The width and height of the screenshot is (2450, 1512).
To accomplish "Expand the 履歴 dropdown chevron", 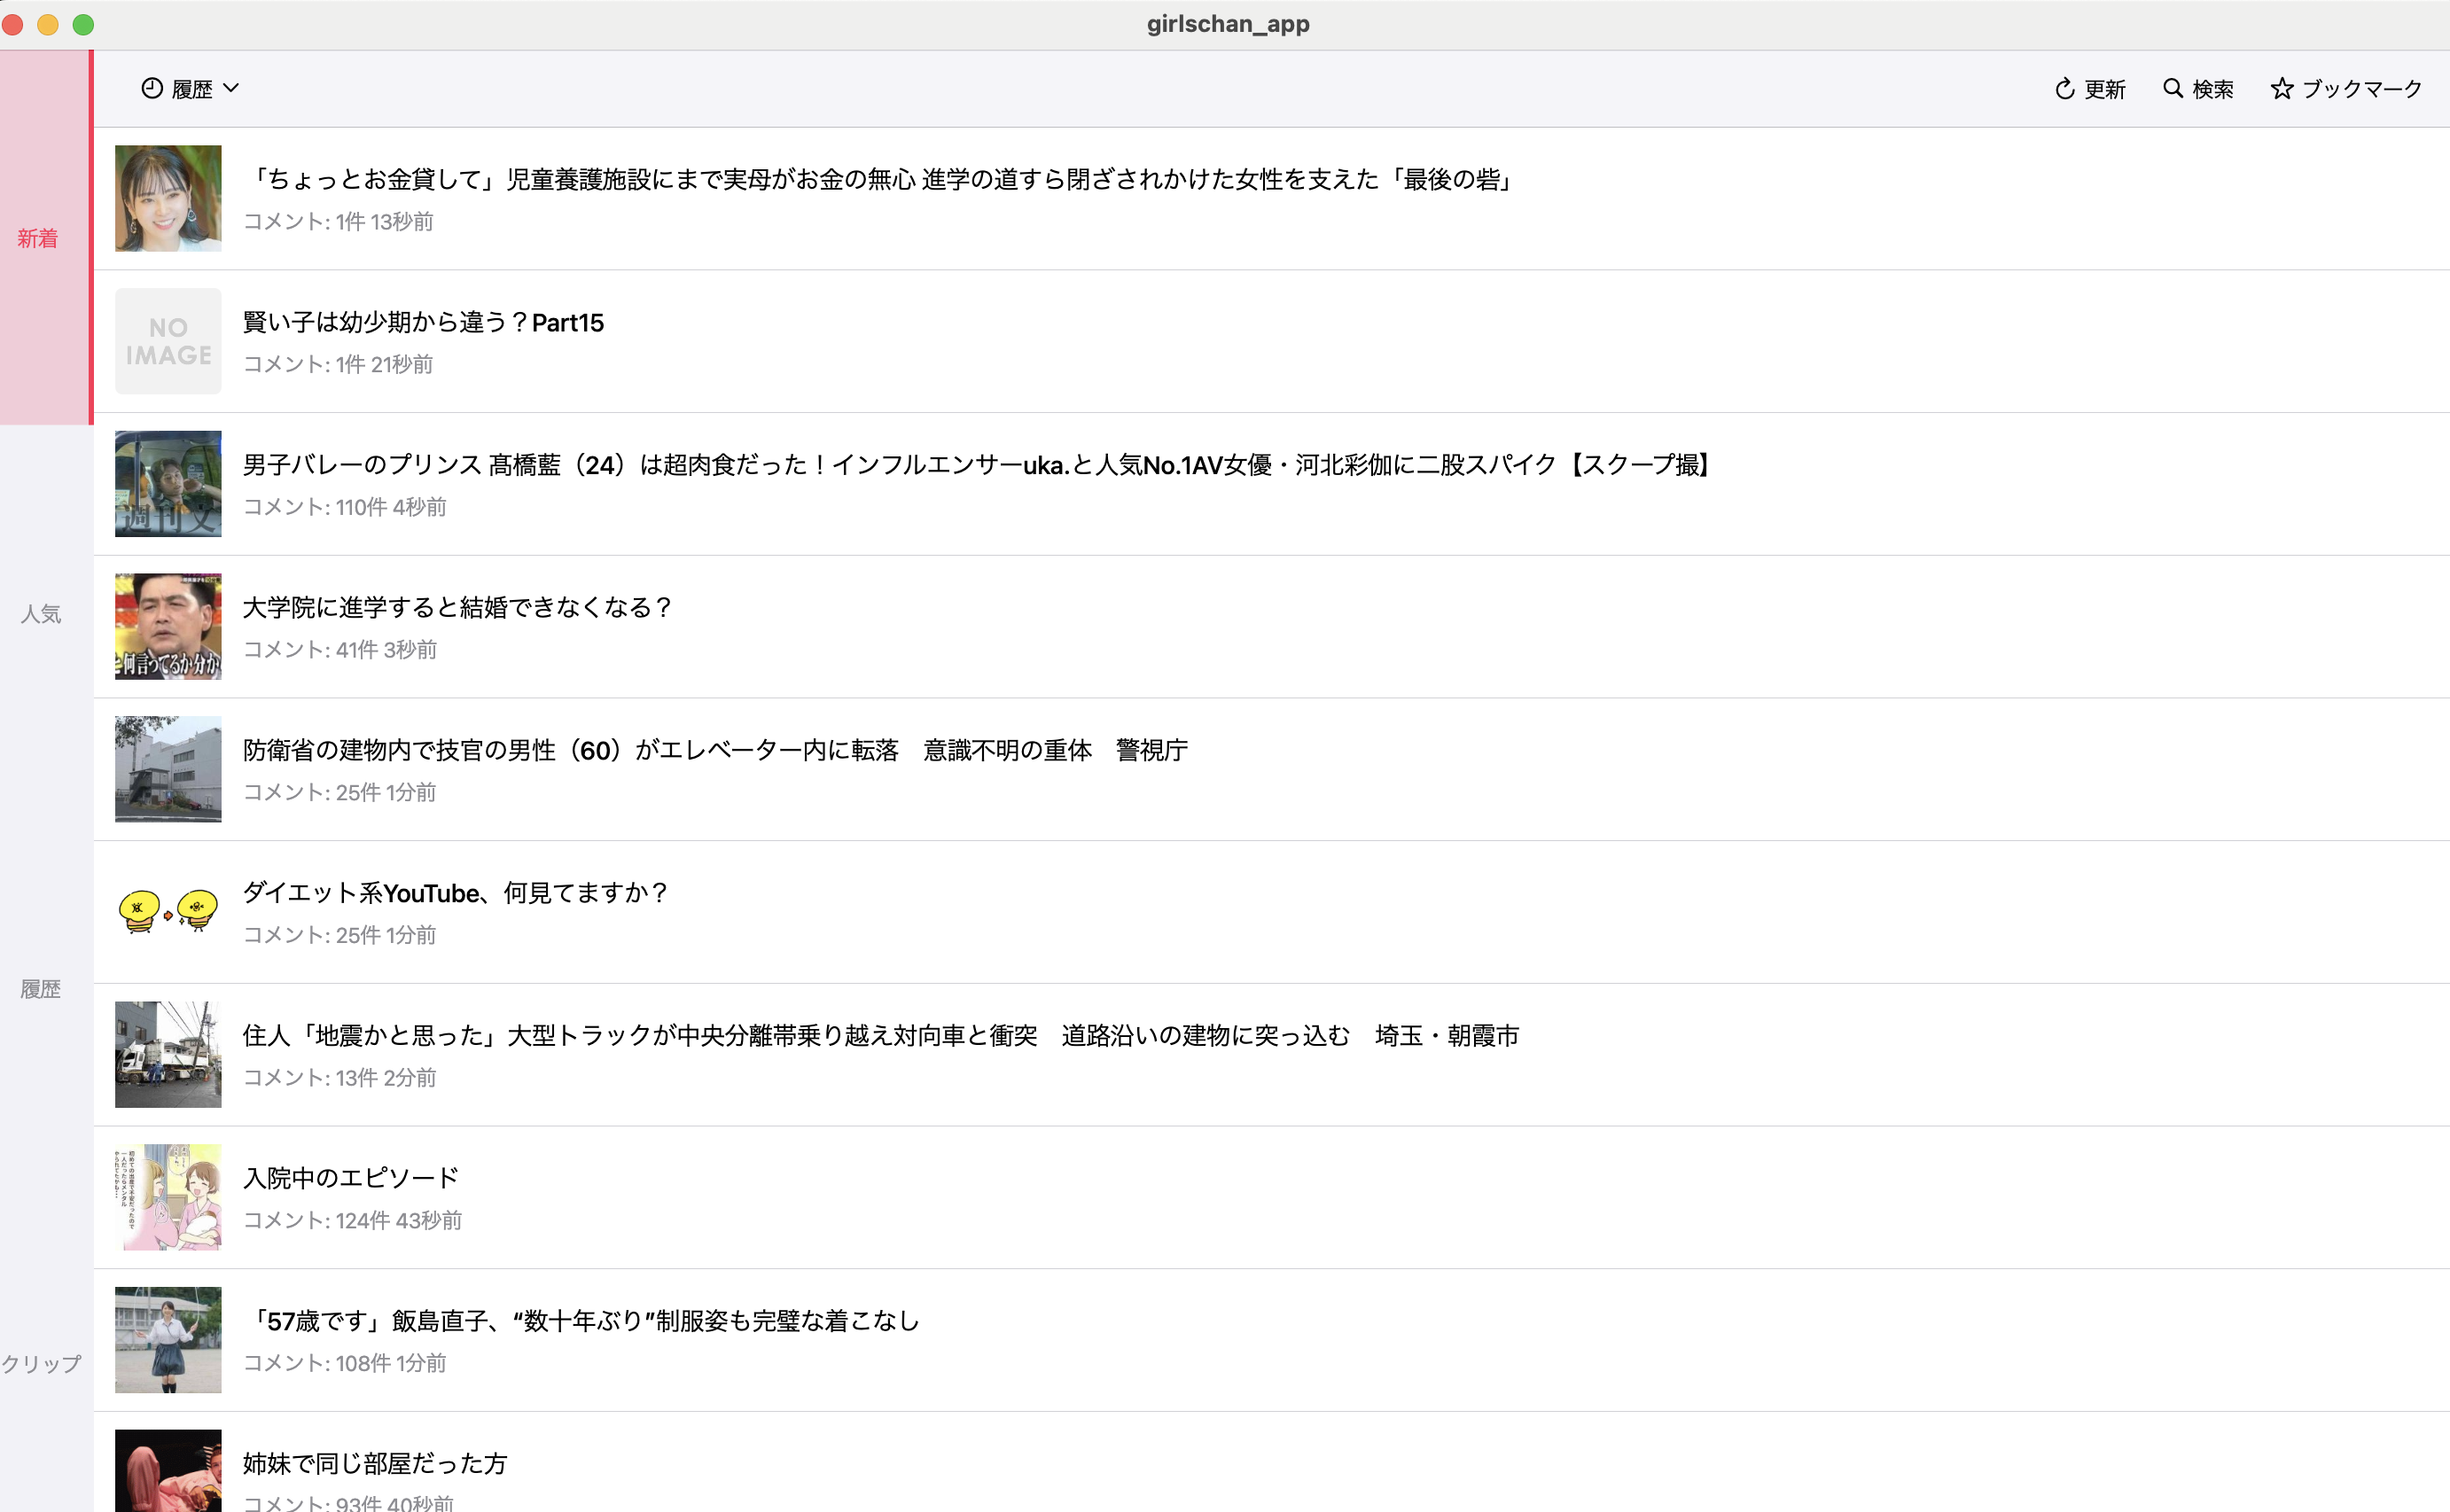I will 231,88.
